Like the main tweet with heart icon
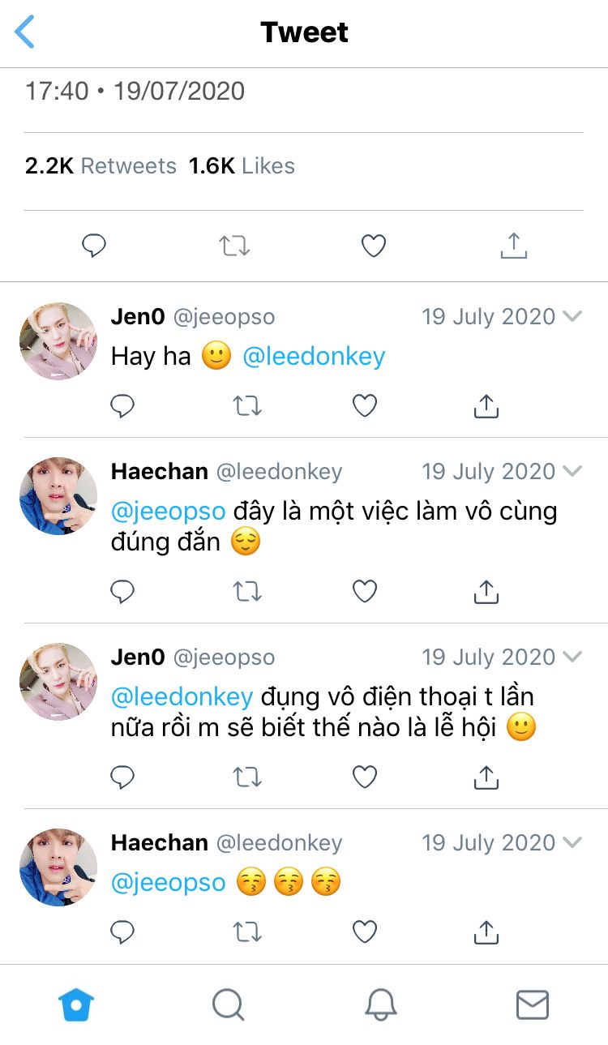Viewport: 608px width, 1045px height. [x=373, y=246]
